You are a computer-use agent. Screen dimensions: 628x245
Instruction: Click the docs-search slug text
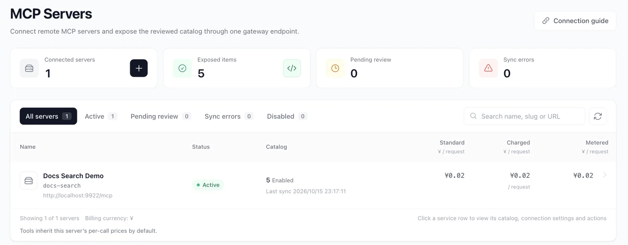point(62,186)
